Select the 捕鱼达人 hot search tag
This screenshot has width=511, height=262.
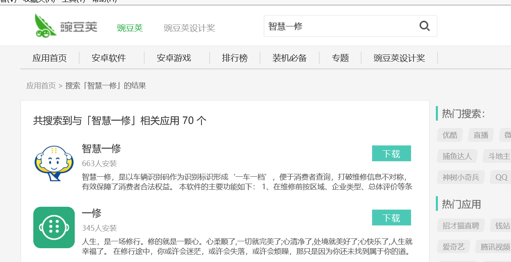point(457,156)
